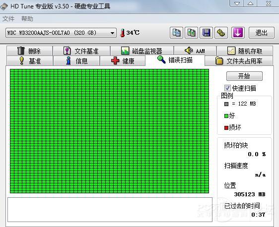Click the green 好 legend swatch

pos(226,116)
